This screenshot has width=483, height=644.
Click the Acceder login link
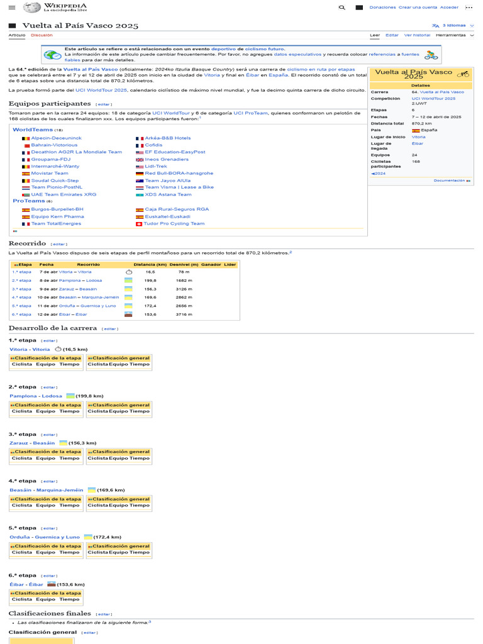(x=449, y=8)
